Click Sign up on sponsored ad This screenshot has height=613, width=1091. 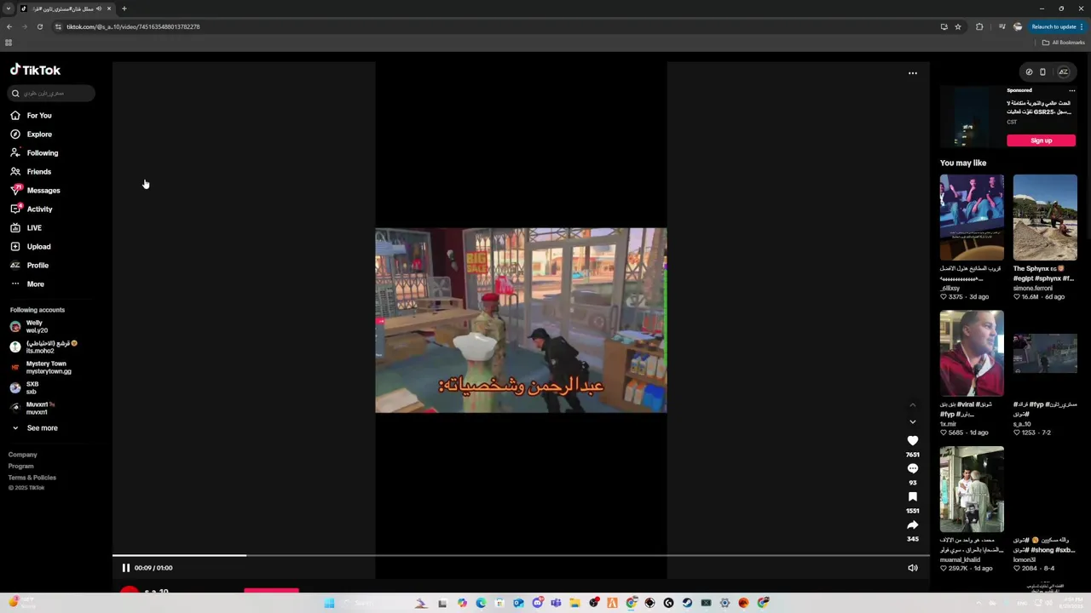tap(1041, 140)
